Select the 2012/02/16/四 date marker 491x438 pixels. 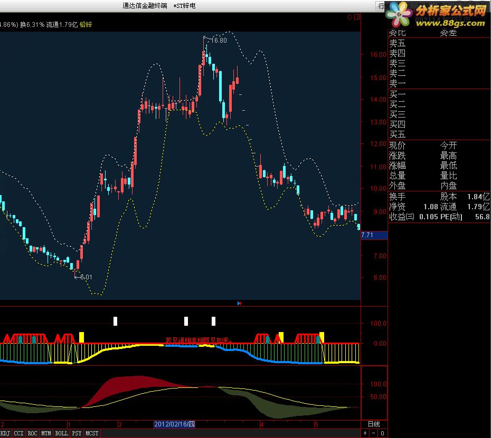click(174, 424)
